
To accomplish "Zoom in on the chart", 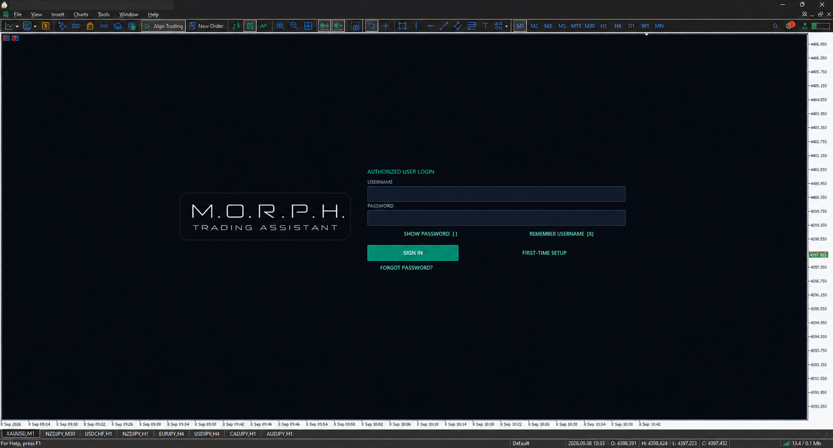I will (280, 26).
